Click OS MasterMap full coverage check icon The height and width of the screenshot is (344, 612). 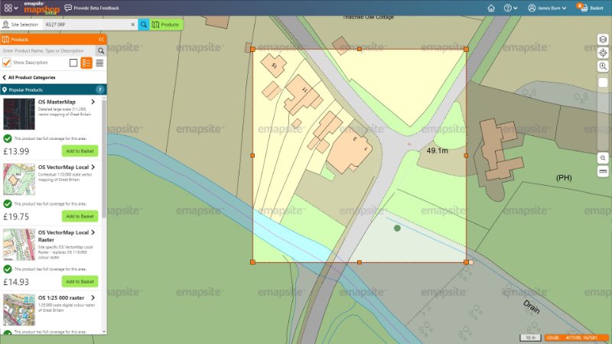(x=8, y=138)
